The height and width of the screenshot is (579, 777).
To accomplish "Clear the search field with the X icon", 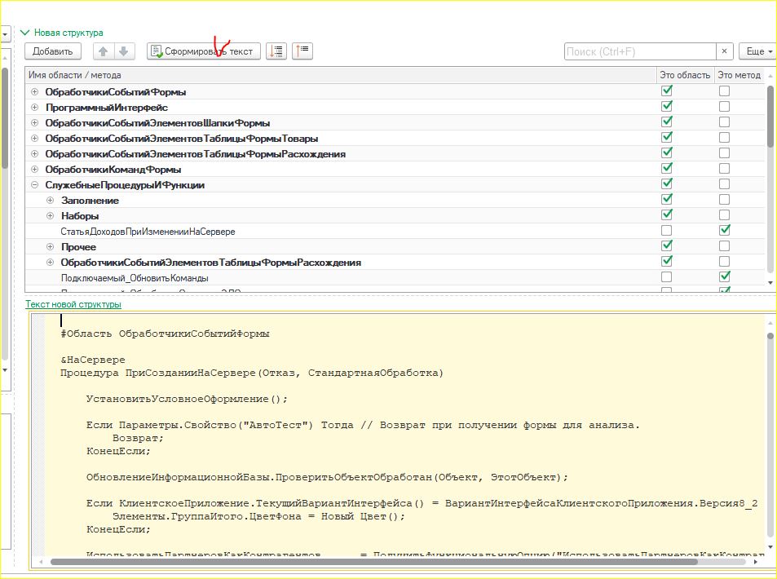I will [724, 51].
